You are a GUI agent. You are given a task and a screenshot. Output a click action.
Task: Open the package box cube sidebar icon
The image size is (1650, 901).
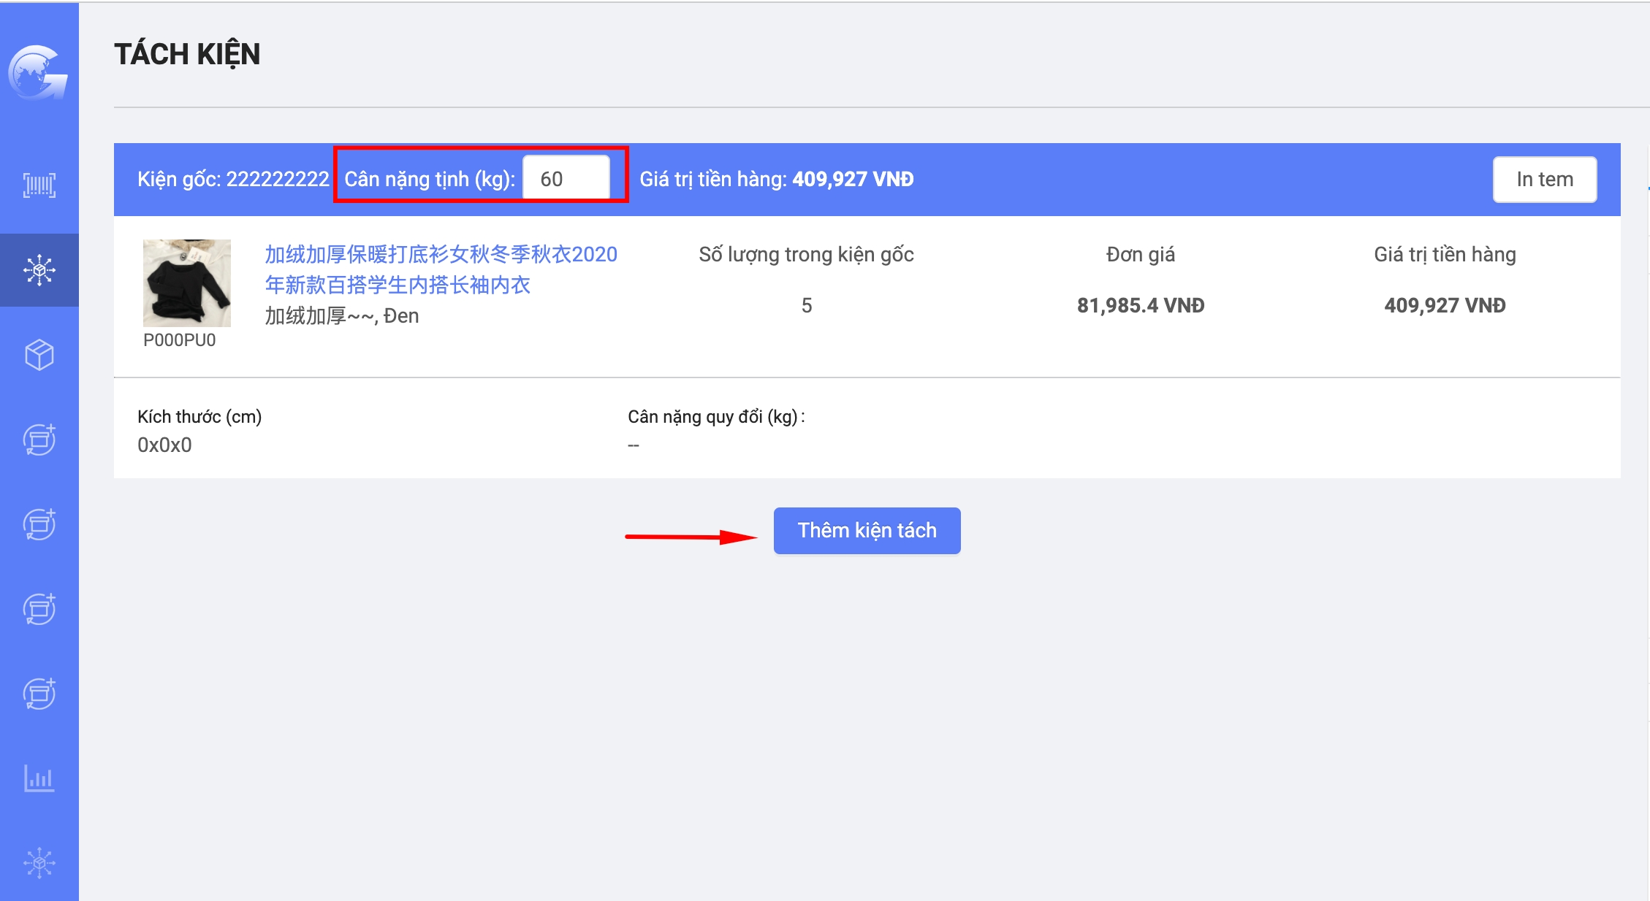39,355
